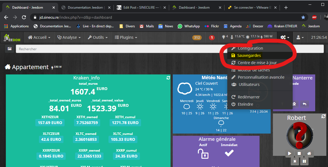Viewport: 328px width, 167px height.
Task: Click in the Rechercher search field
Action: coord(170,49)
